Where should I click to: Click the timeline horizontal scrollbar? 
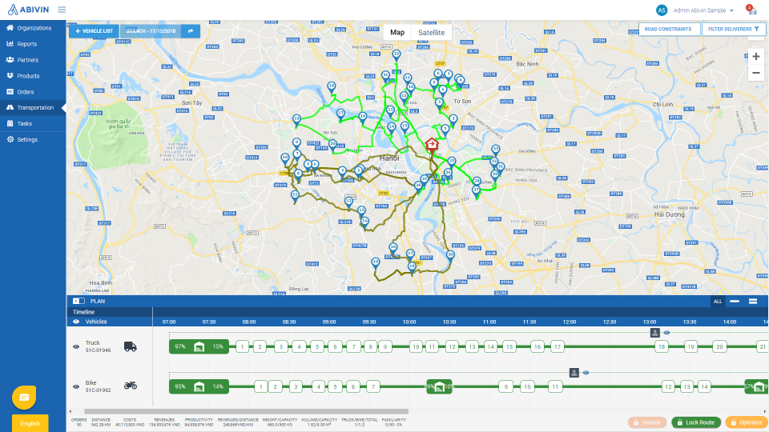tap(246, 411)
